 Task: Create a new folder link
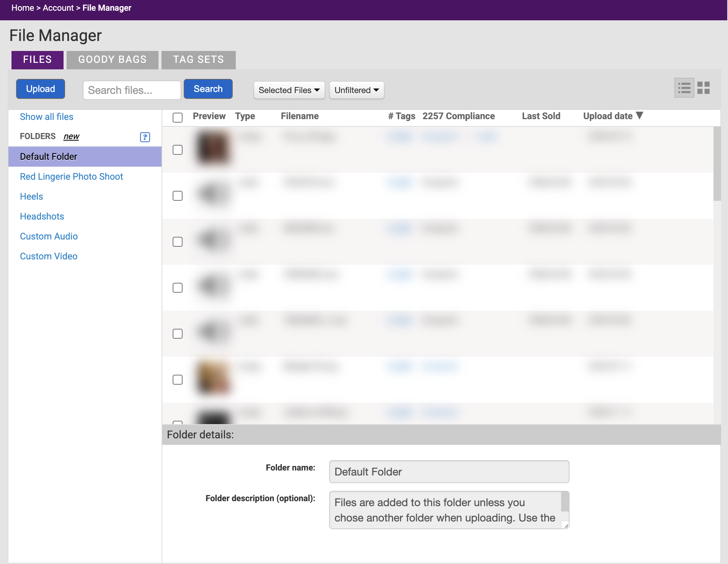[x=72, y=136]
